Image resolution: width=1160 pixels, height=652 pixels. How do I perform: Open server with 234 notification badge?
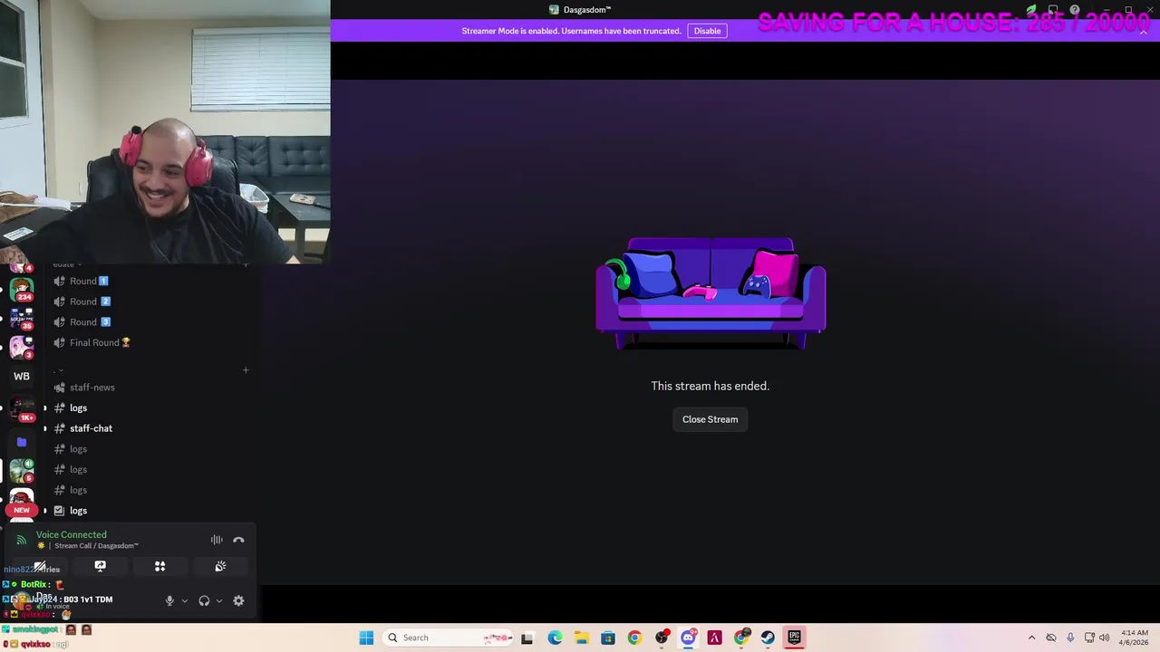pos(22,291)
